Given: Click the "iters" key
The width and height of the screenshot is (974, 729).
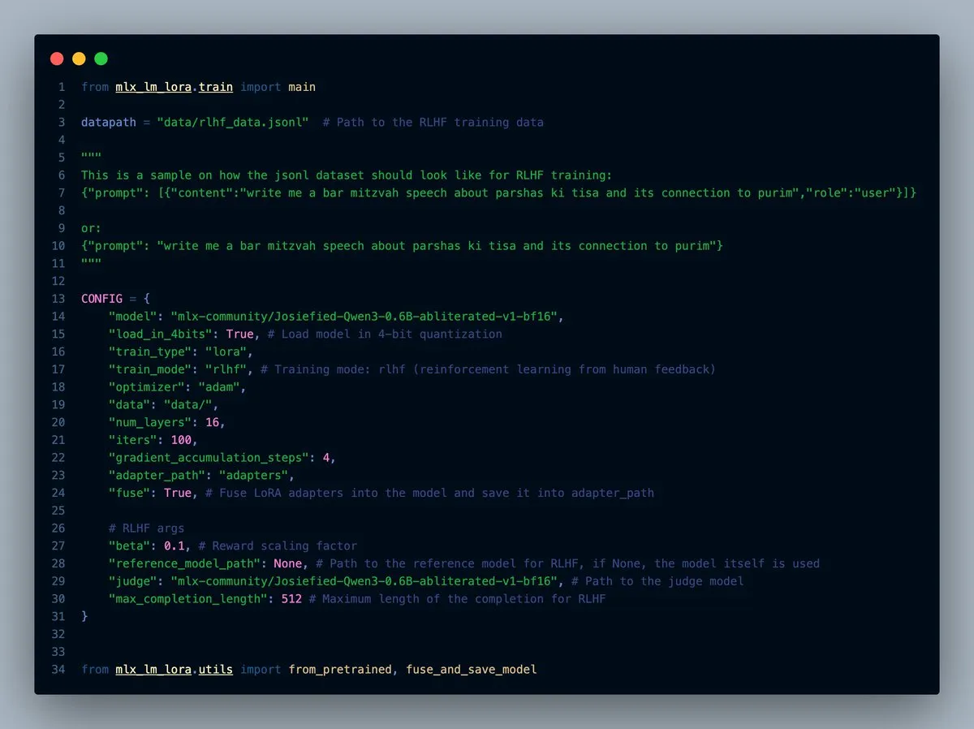Looking at the screenshot, I should pos(133,440).
